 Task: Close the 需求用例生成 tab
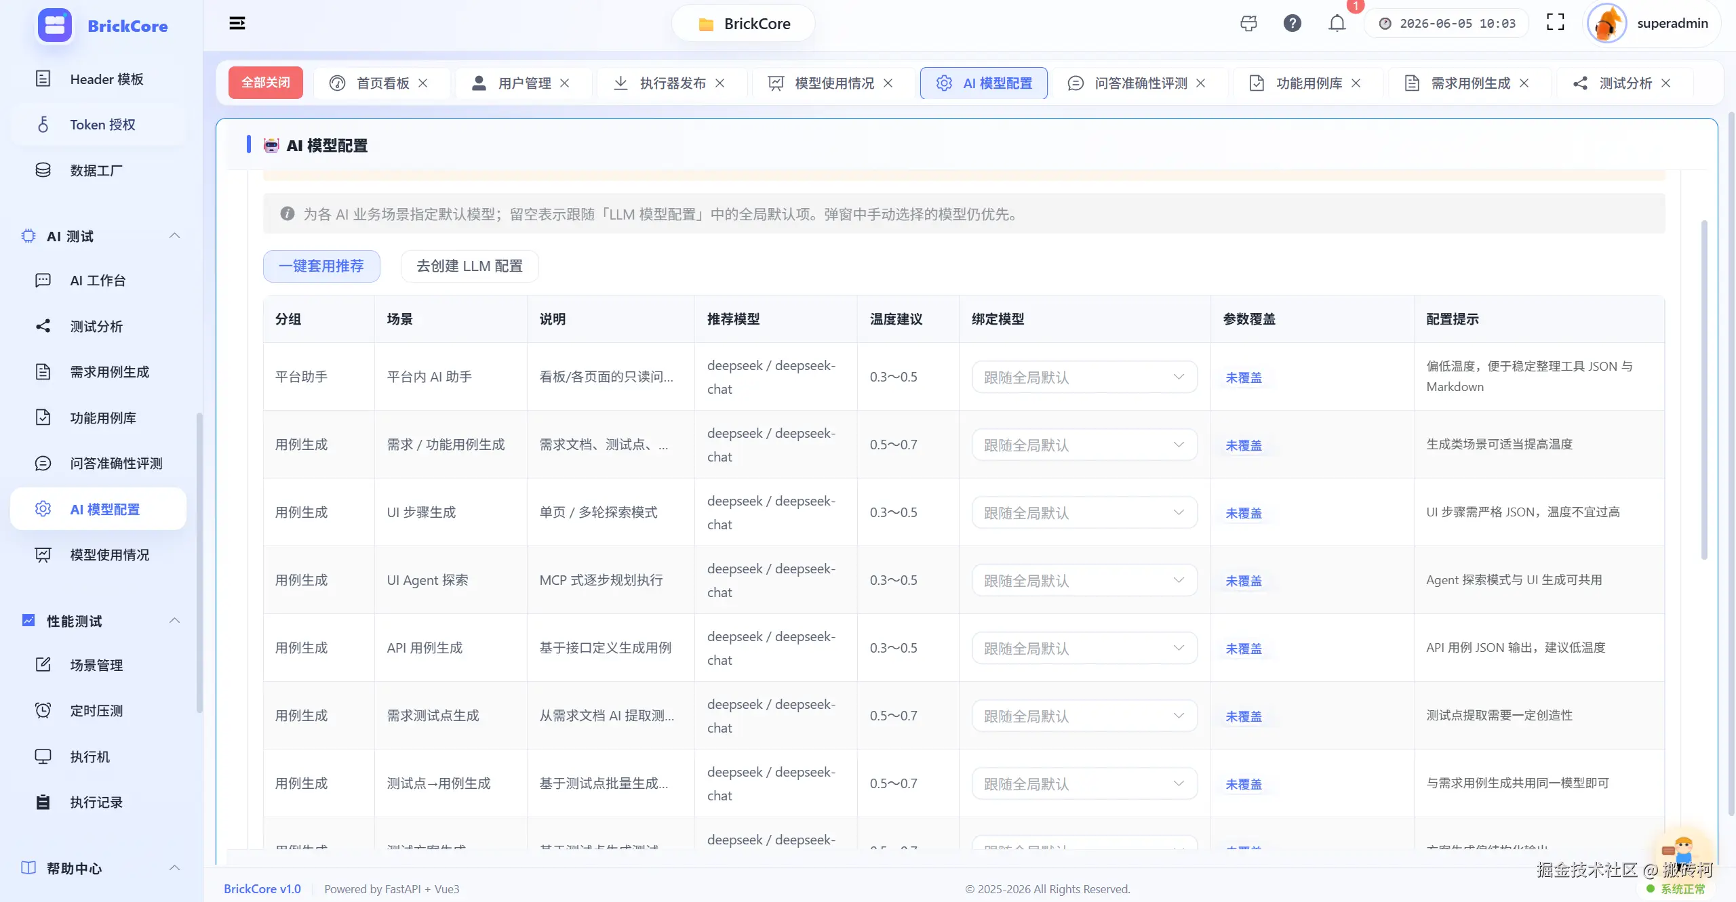coord(1524,83)
